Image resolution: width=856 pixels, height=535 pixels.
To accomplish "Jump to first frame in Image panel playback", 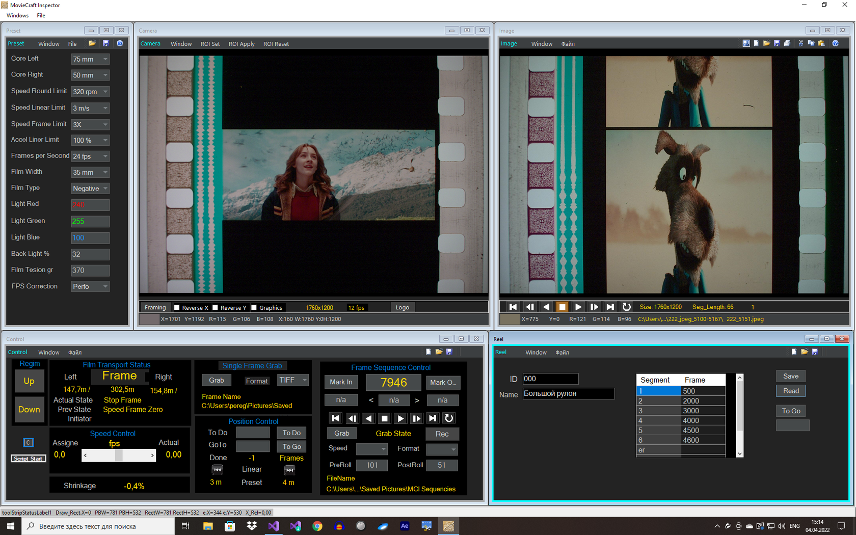I will [x=513, y=307].
